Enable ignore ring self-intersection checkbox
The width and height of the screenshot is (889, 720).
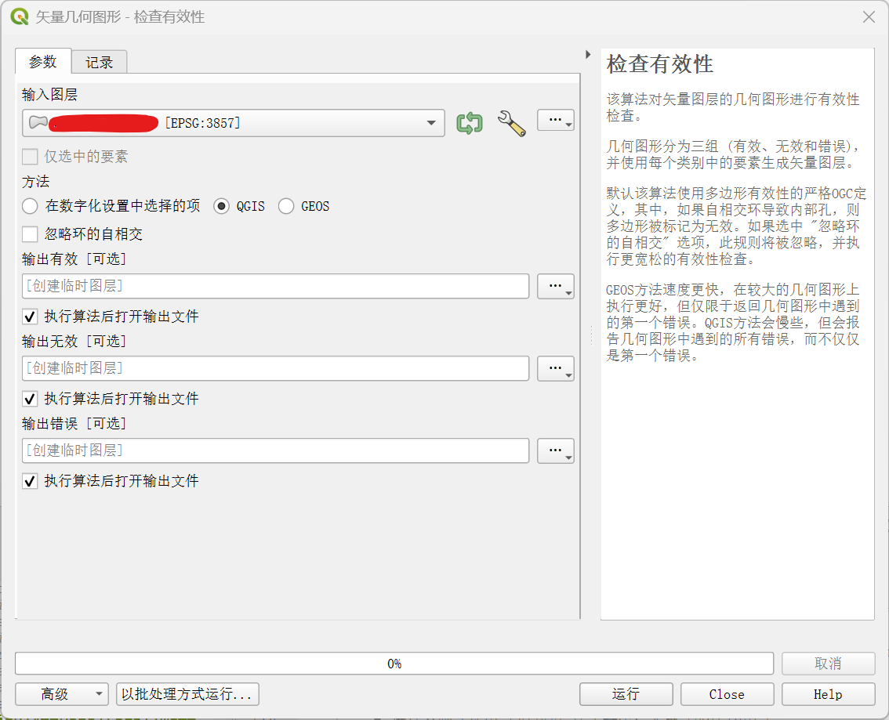(30, 234)
